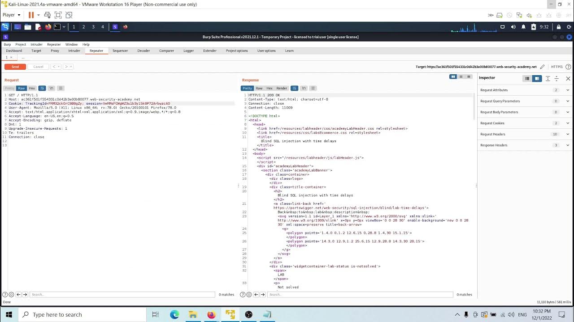574x322 pixels.
Task: Open response search help icon
Action: point(243,294)
